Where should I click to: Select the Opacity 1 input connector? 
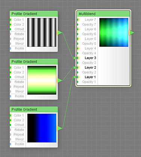78,82
